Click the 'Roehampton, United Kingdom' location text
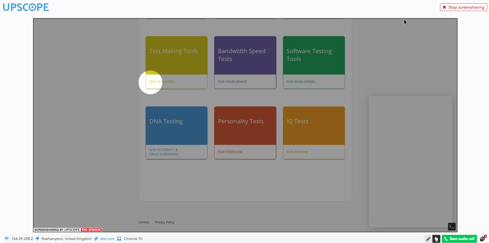The width and height of the screenshot is (489, 243). 67,239
